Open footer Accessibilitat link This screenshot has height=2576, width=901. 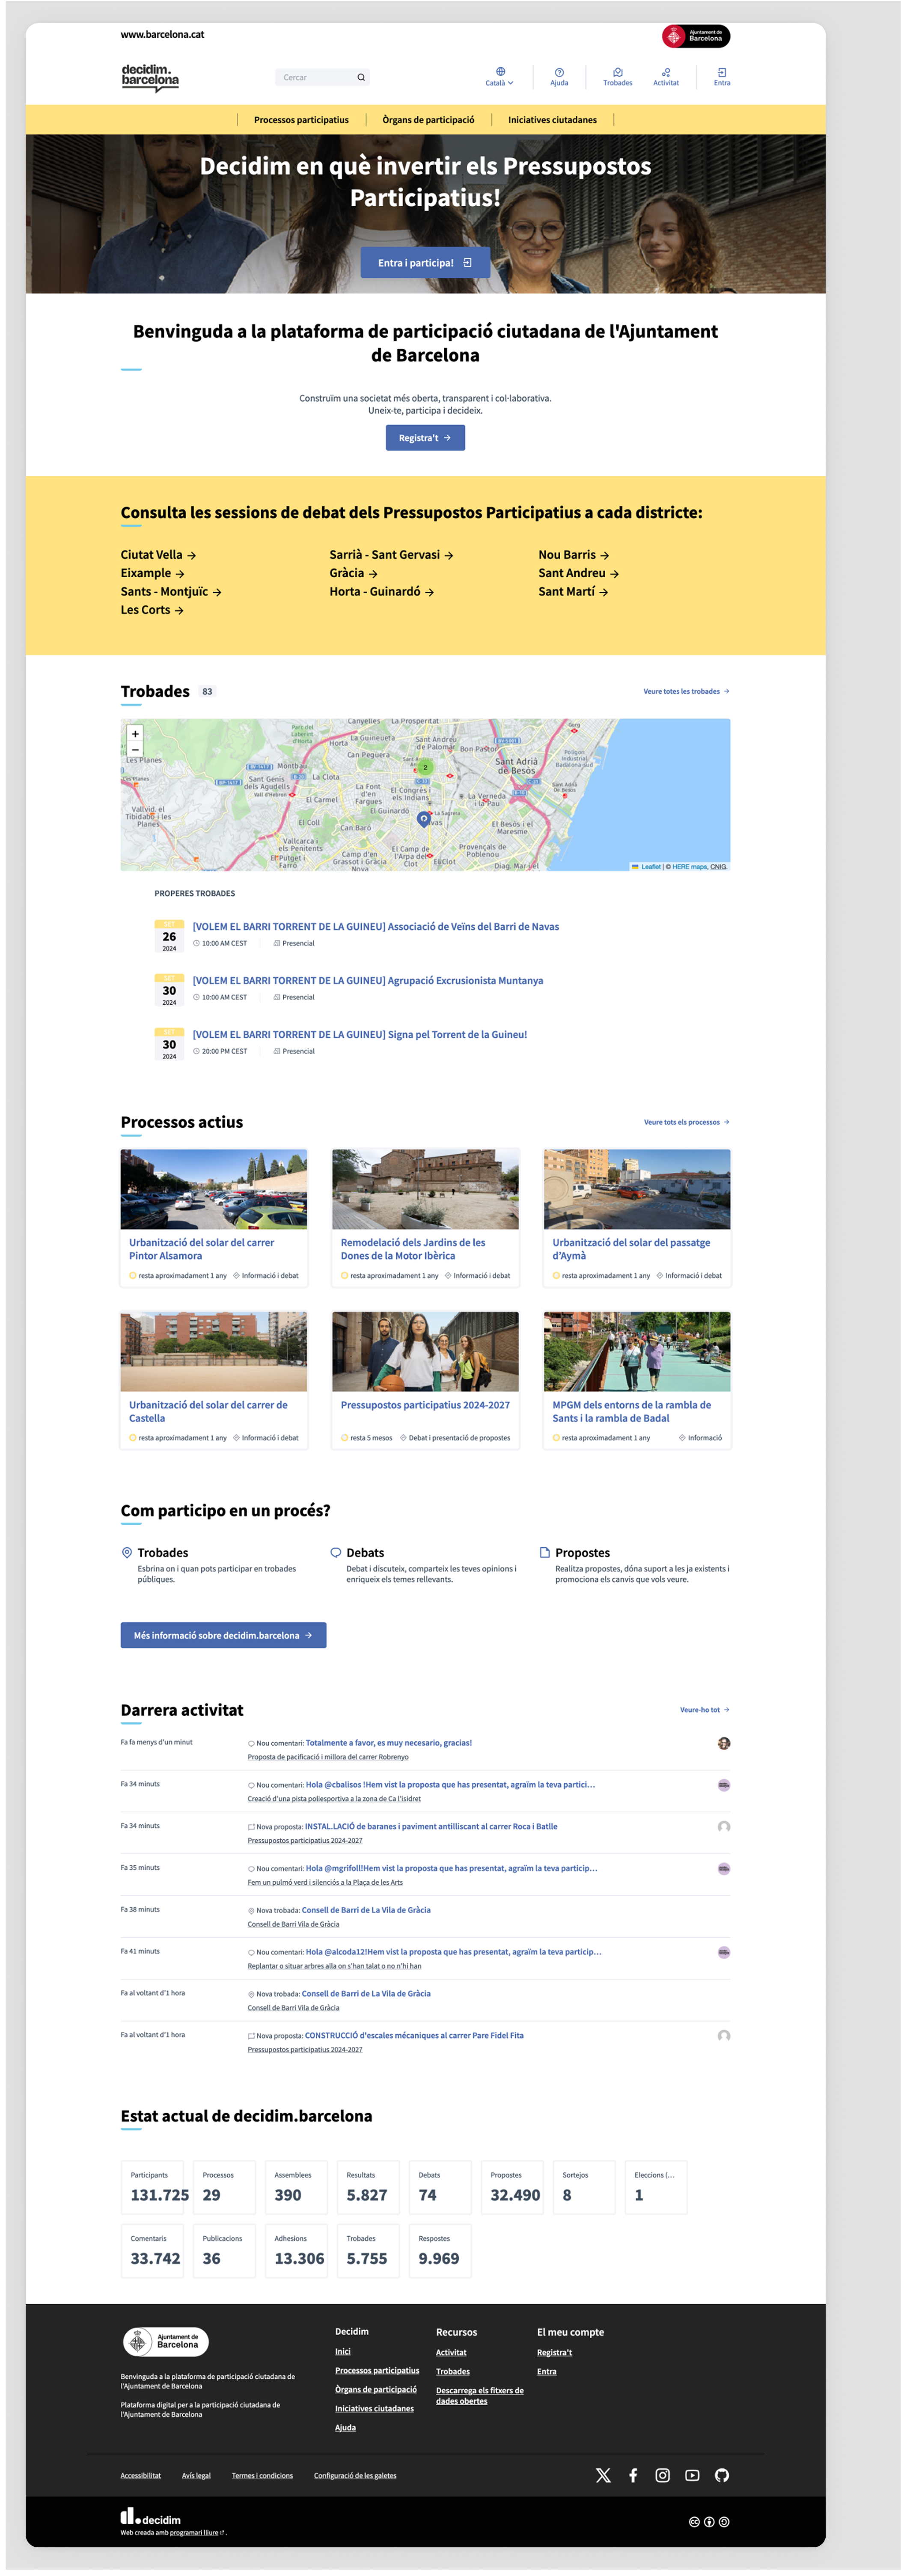coord(141,2476)
